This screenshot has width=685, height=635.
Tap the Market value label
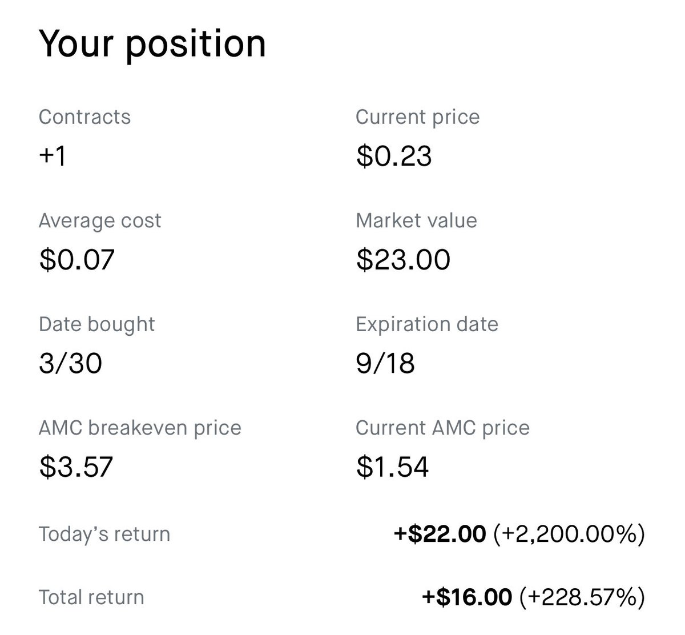click(x=416, y=221)
